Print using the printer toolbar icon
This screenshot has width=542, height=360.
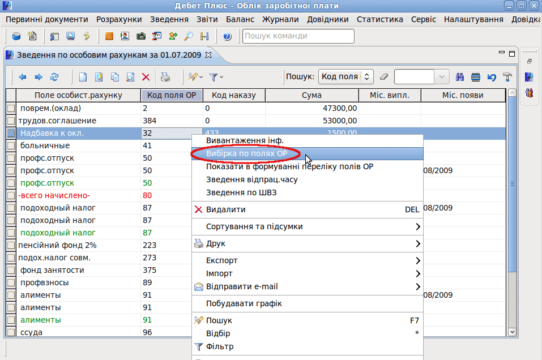coord(165,77)
